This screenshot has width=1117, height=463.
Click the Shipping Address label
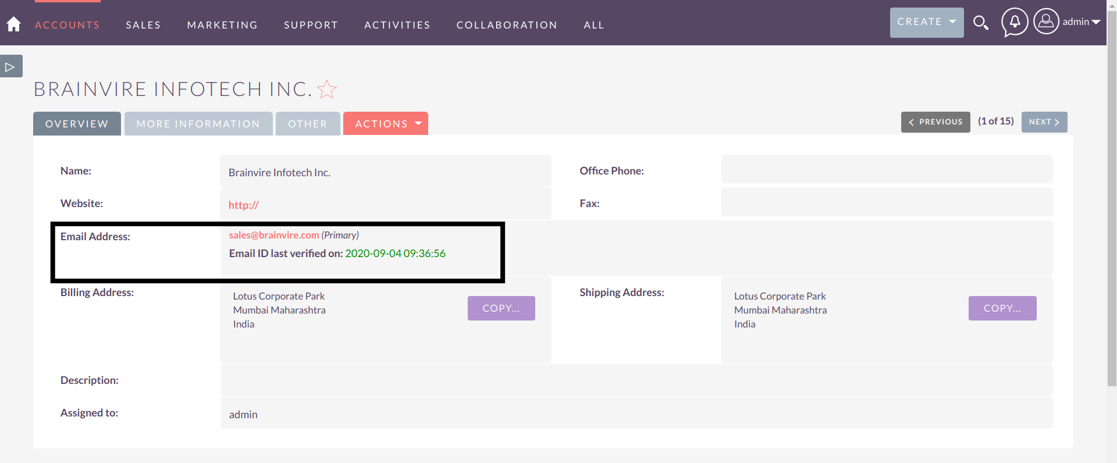click(621, 293)
